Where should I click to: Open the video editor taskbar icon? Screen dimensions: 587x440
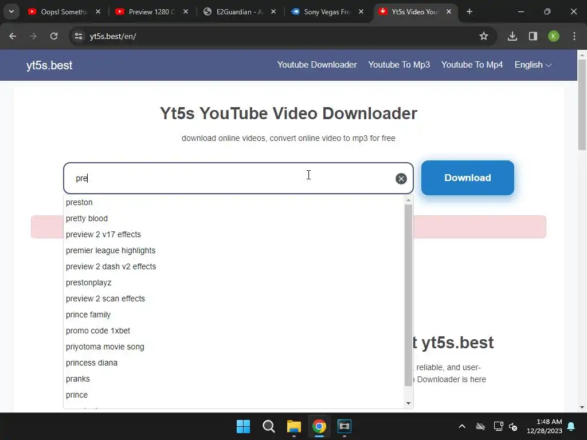point(345,426)
